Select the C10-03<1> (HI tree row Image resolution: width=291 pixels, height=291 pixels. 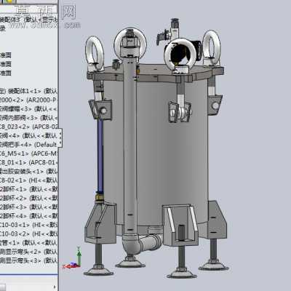coord(28,225)
